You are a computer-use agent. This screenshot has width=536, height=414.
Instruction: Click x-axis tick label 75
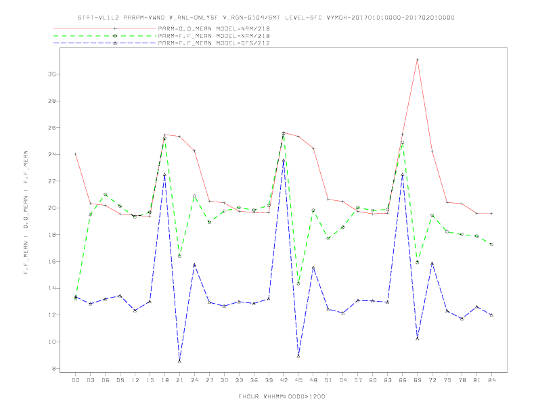tap(447, 380)
